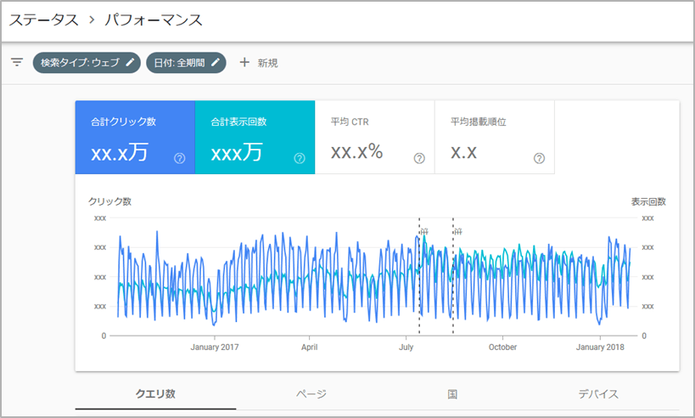
Task: Switch to the ページ tab
Action: pyautogui.click(x=311, y=394)
